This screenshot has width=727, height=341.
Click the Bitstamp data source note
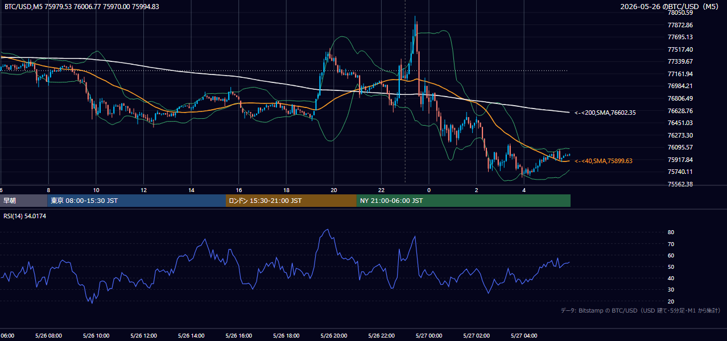[x=641, y=310]
